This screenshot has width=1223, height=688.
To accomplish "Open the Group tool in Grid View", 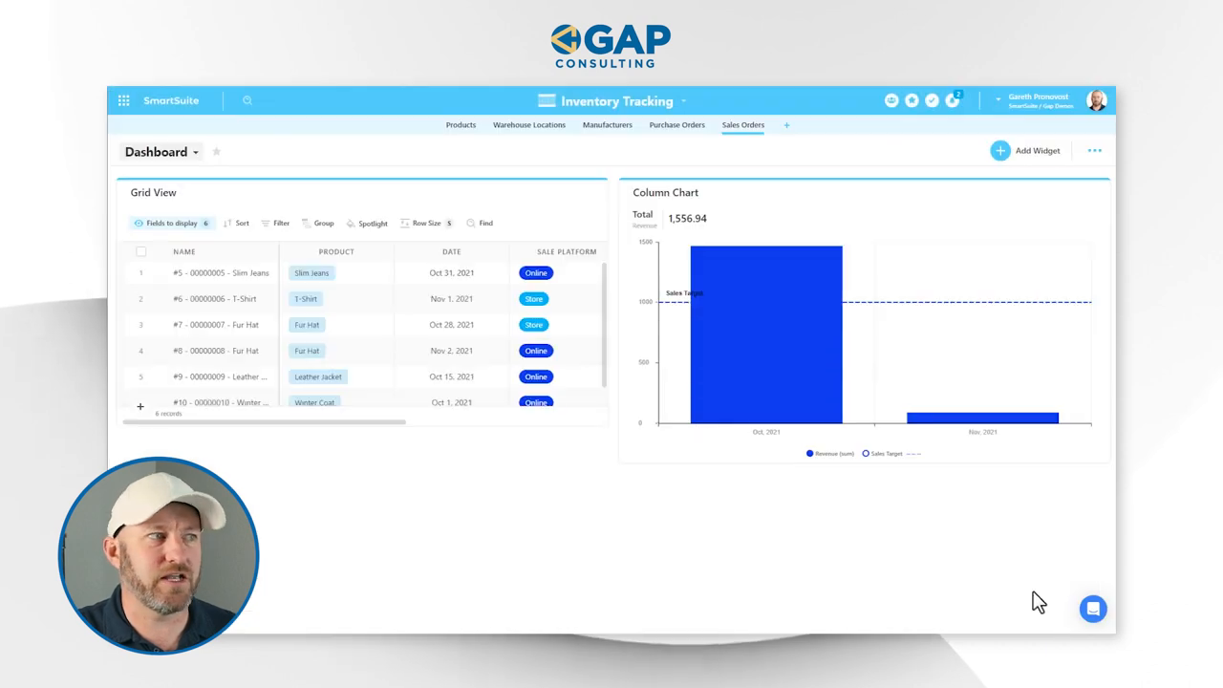I will pos(318,224).
